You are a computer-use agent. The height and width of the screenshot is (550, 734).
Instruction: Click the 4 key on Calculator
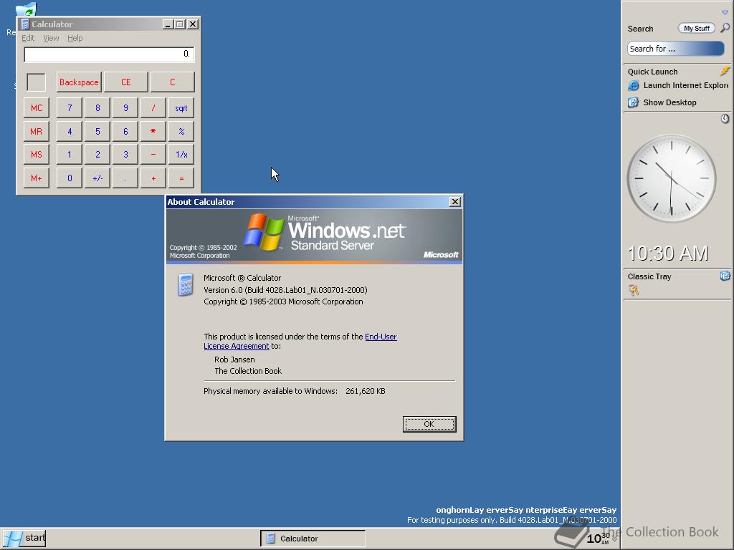pos(70,132)
